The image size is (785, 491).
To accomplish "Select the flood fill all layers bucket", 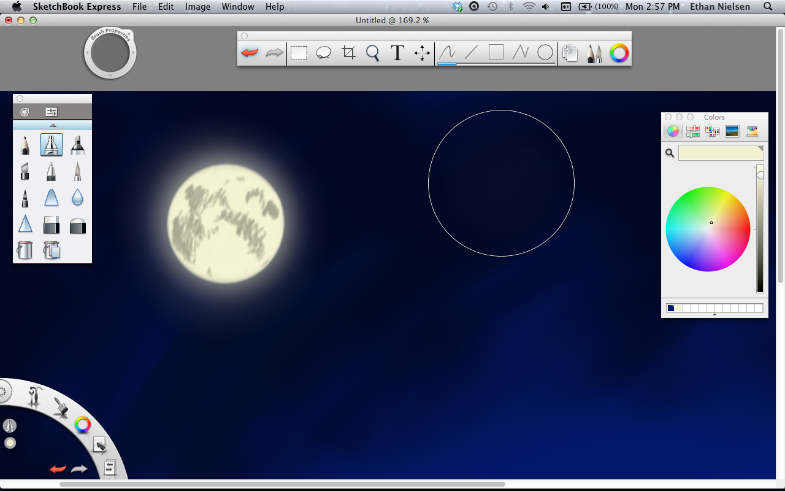I will coord(52,250).
